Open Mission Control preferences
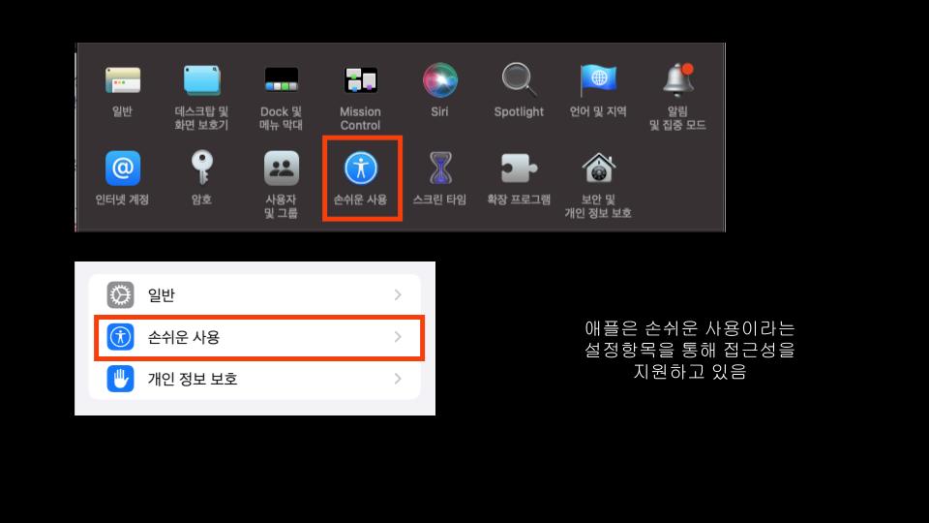Viewport: 929px width, 523px height. [360, 80]
